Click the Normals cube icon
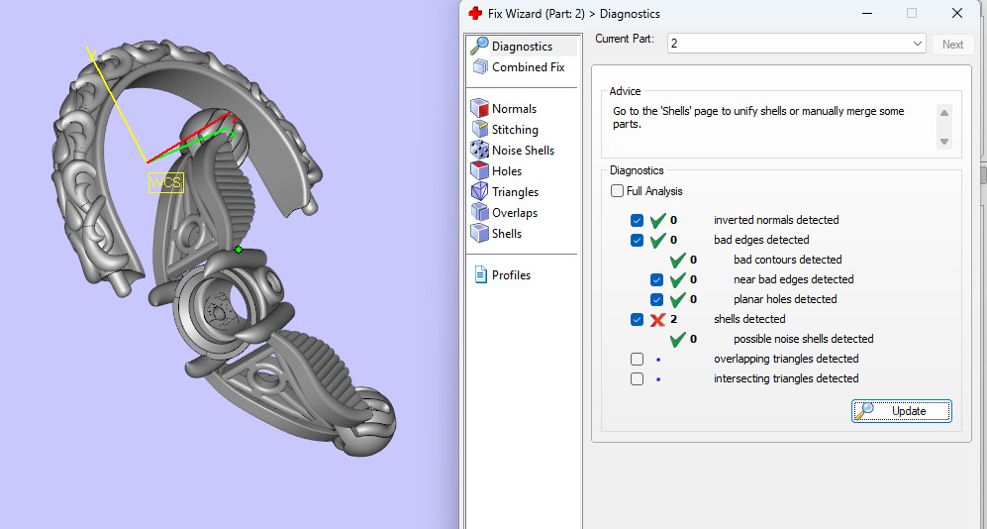 480,108
